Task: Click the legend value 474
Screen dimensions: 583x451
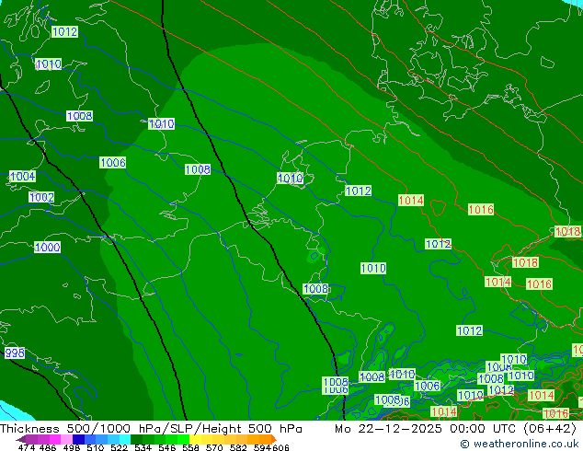Action: click(27, 447)
